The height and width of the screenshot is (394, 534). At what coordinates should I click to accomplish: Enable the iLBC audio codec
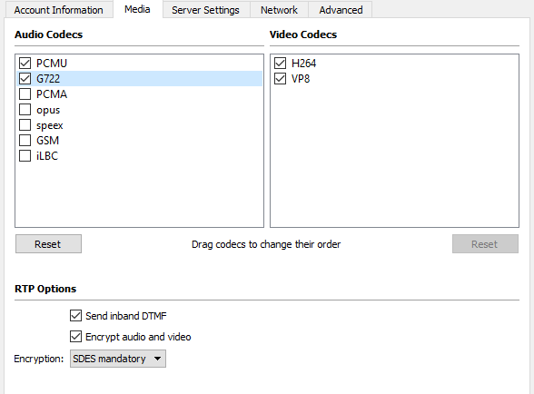click(x=25, y=156)
